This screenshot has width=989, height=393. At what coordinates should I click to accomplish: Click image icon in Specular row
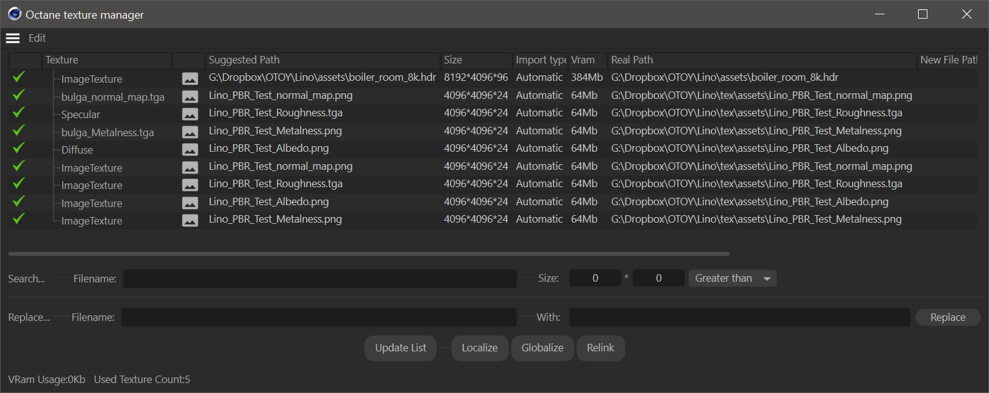click(x=190, y=114)
